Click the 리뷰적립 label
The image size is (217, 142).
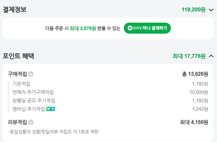pyautogui.click(x=18, y=122)
